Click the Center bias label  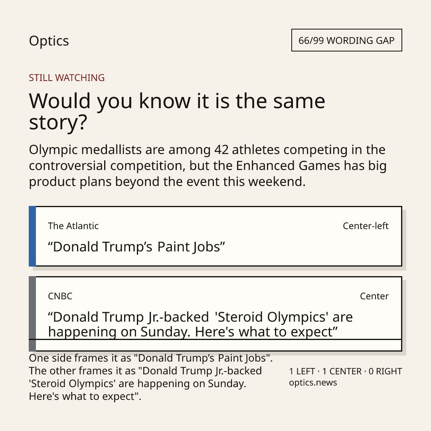tap(374, 296)
